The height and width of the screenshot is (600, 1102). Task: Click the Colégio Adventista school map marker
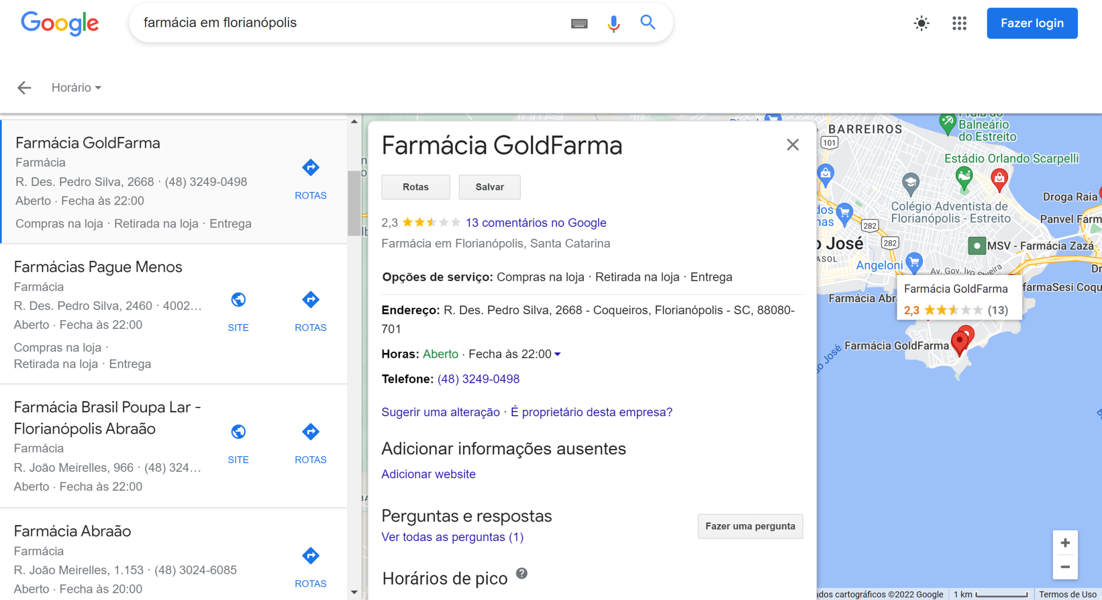[911, 183]
